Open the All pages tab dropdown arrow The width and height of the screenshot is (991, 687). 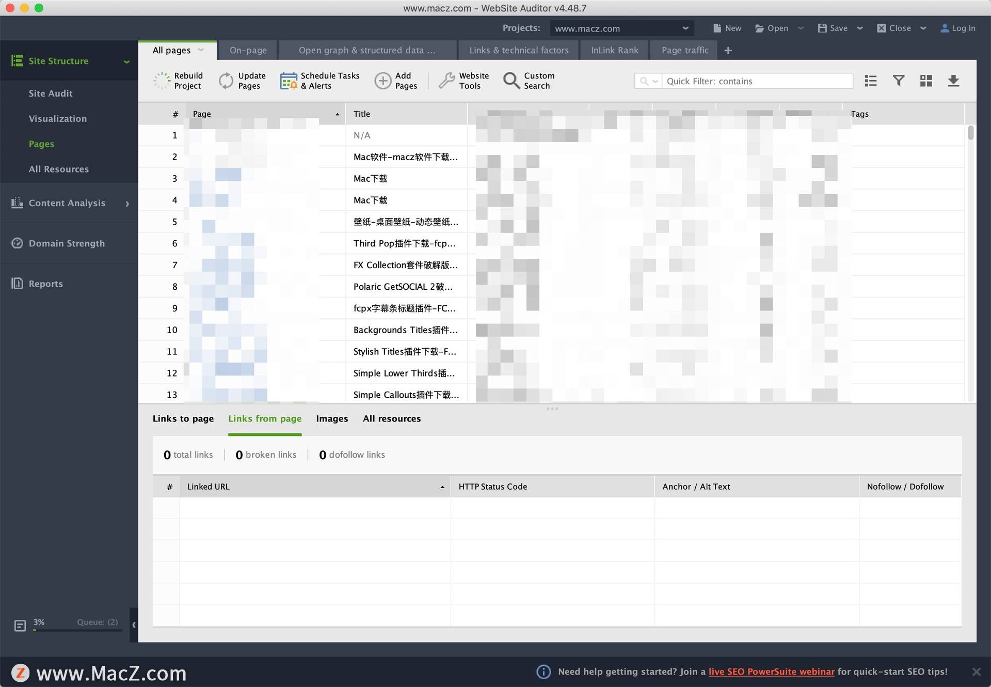click(201, 50)
